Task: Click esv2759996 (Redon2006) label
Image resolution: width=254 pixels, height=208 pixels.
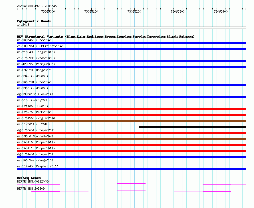Action: click(36, 58)
